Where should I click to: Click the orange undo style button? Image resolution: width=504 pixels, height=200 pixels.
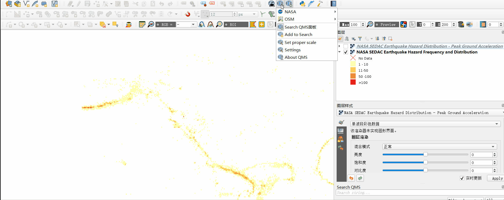[351, 178]
